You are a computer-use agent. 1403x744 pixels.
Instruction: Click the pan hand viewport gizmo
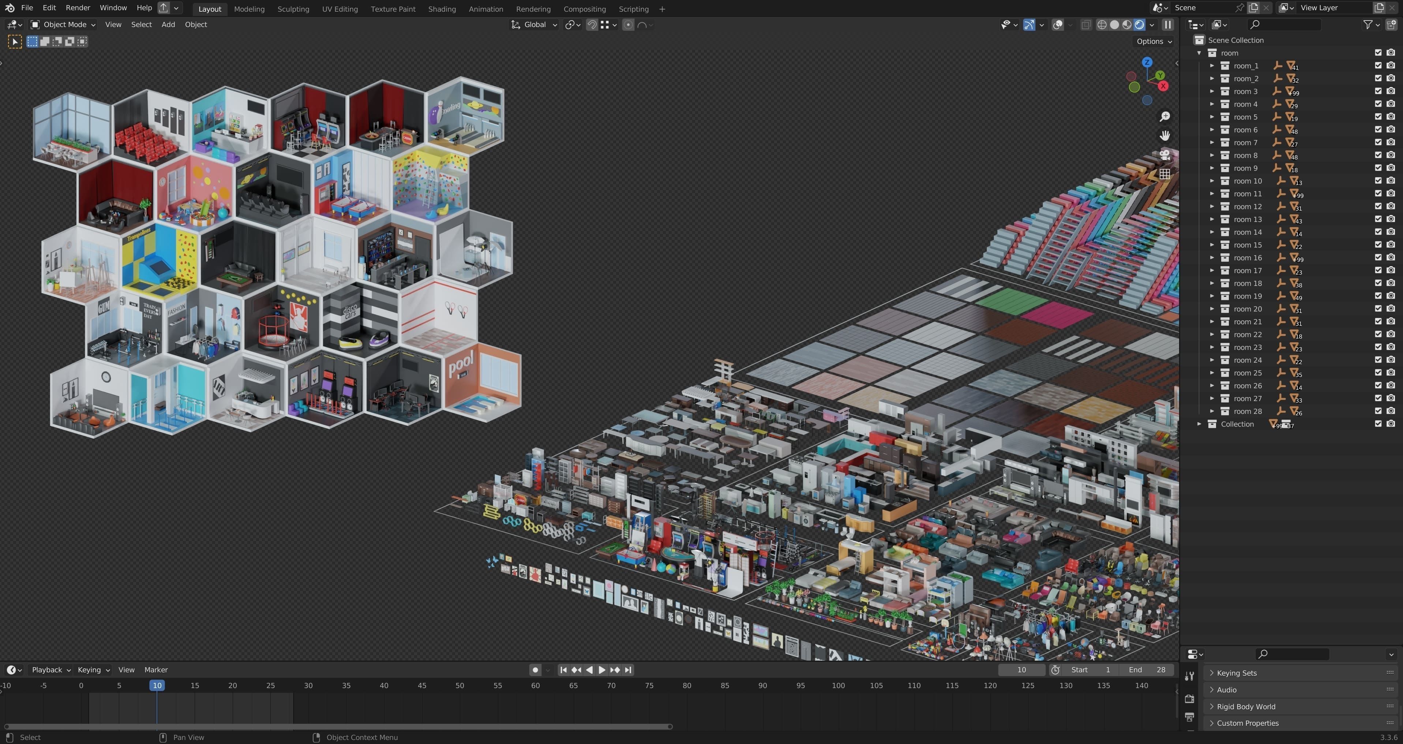(1164, 136)
